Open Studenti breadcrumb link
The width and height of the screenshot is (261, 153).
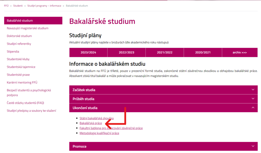click(x=18, y=5)
